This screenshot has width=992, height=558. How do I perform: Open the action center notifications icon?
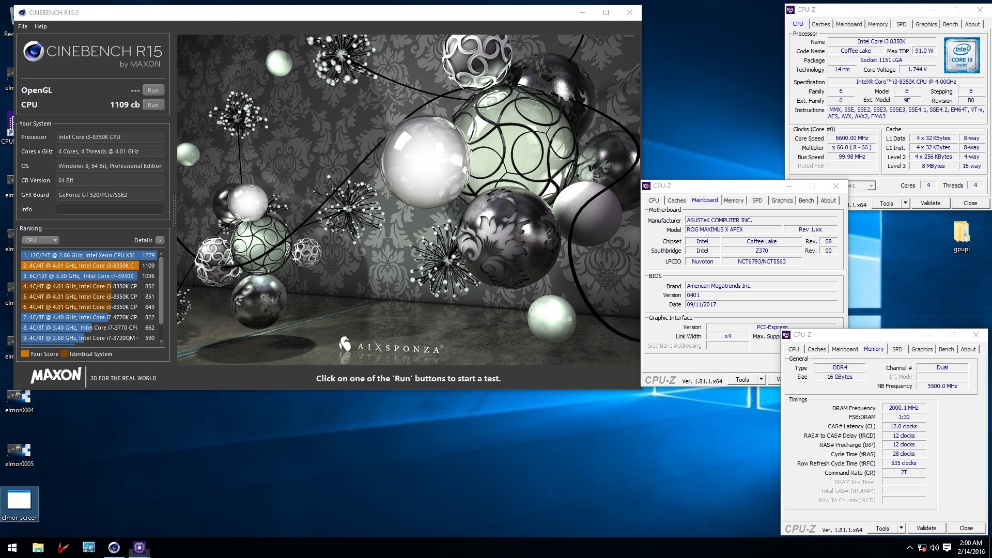pos(947,548)
